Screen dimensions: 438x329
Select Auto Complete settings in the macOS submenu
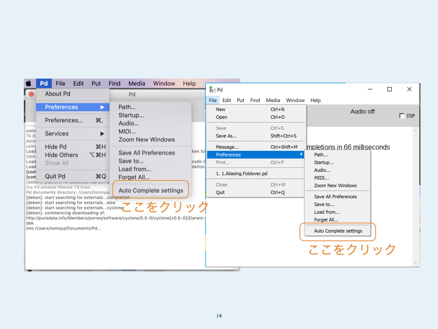coord(151,191)
